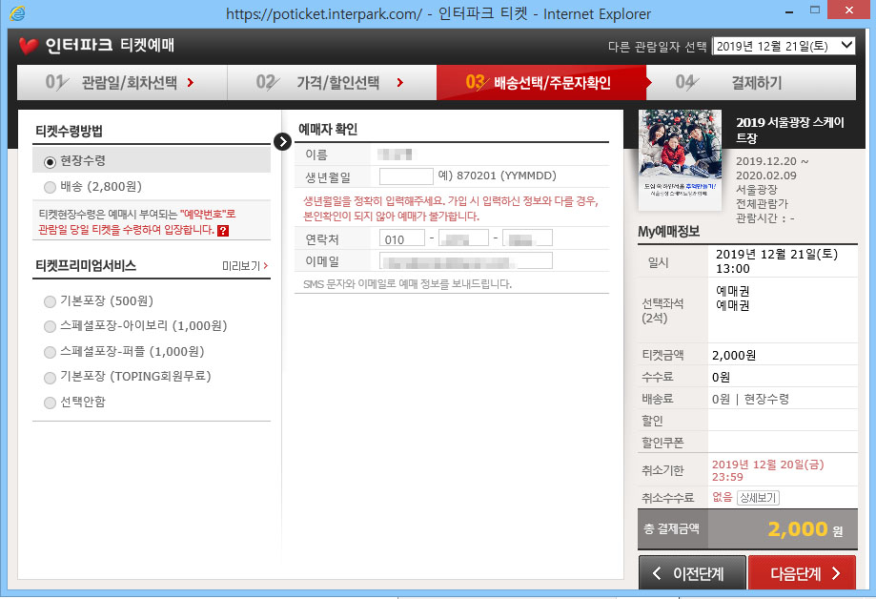Select the 현장수령 pickup option

coord(50,161)
